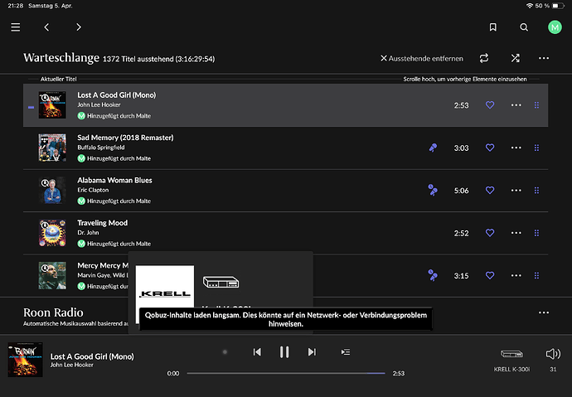Open more options for Lost A Good Girl
Viewport: 572px width, 397px height.
point(516,105)
